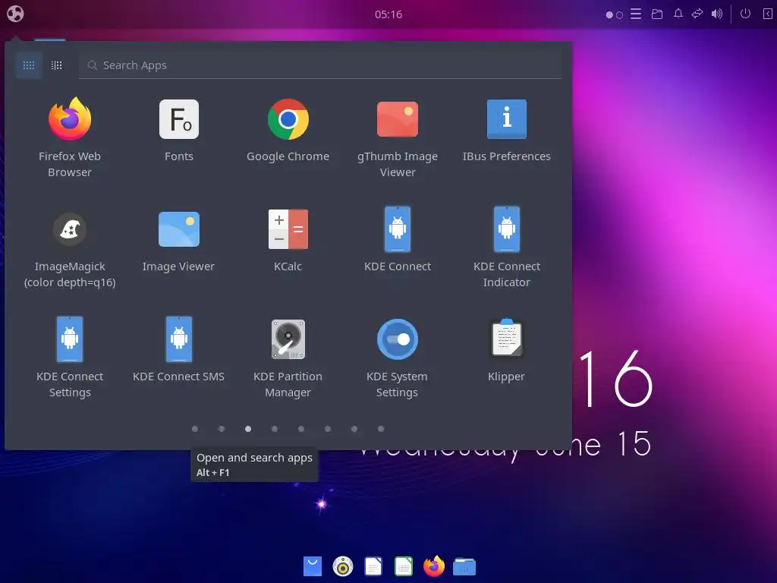Click the Search Apps field
Screen dimensions: 777x583
(x=320, y=65)
